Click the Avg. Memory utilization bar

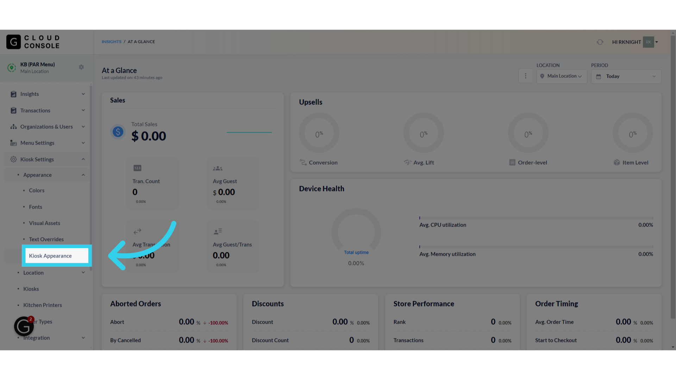536,247
